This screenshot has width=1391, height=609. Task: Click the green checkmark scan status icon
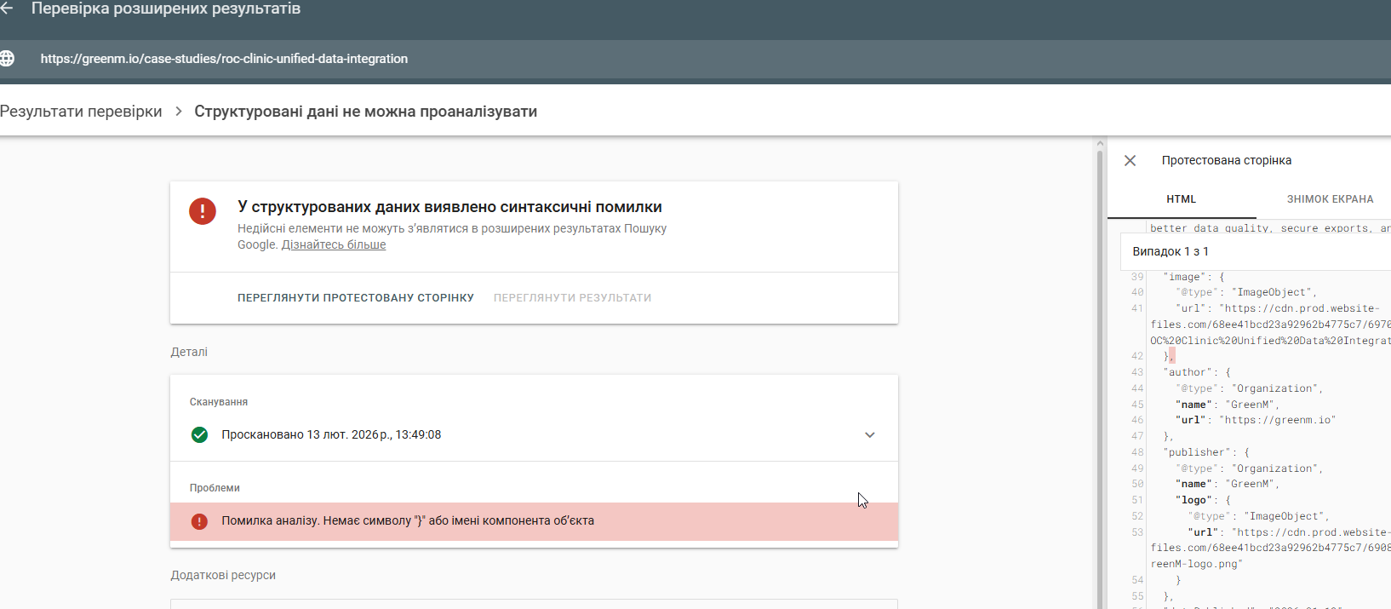pyautogui.click(x=199, y=435)
